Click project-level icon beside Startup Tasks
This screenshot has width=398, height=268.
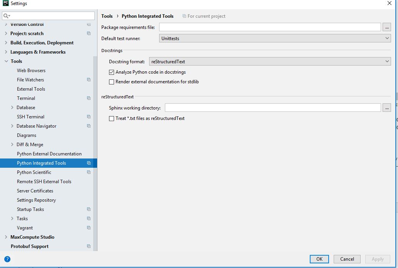[x=89, y=209]
